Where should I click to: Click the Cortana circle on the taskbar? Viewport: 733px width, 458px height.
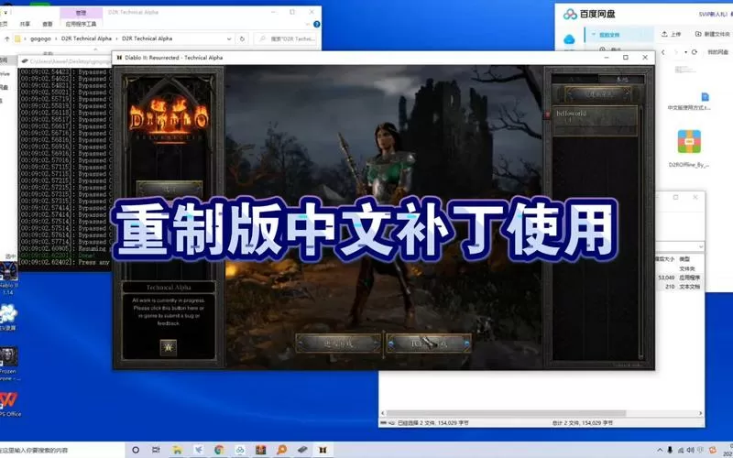[x=136, y=450]
